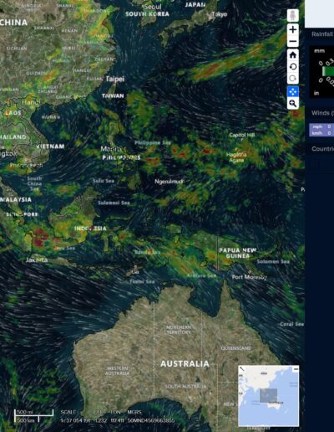The width and height of the screenshot is (334, 432).
Task: Click the Taipei city label on map
Action: 115,79
